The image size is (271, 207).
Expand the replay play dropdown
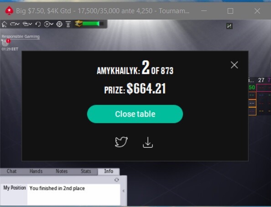(x=48, y=24)
